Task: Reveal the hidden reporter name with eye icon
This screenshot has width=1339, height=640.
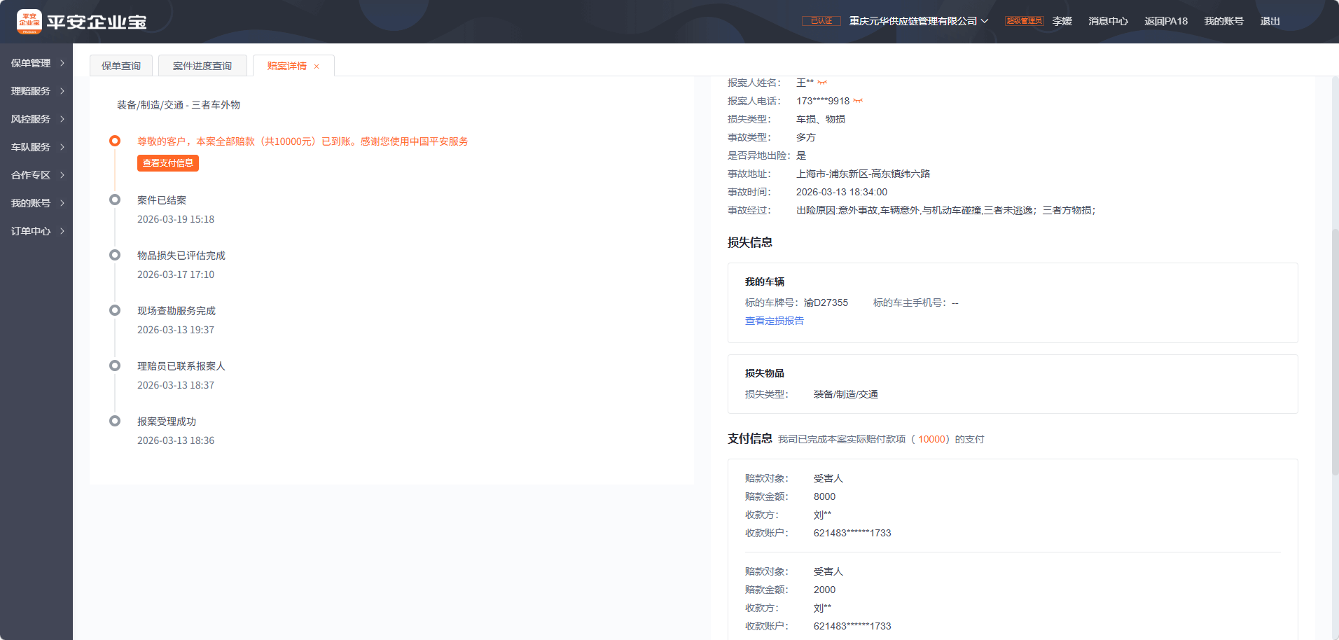Action: point(822,83)
